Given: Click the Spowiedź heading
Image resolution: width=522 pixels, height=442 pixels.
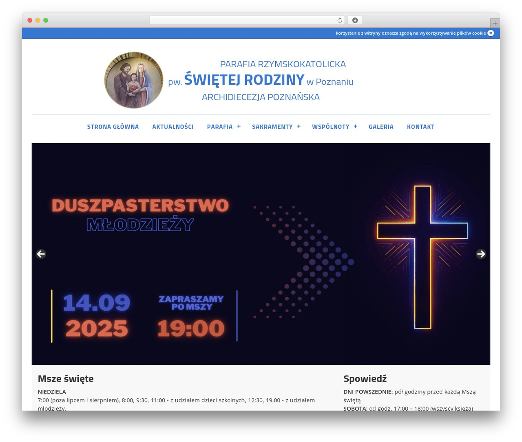Looking at the screenshot, I should [365, 379].
